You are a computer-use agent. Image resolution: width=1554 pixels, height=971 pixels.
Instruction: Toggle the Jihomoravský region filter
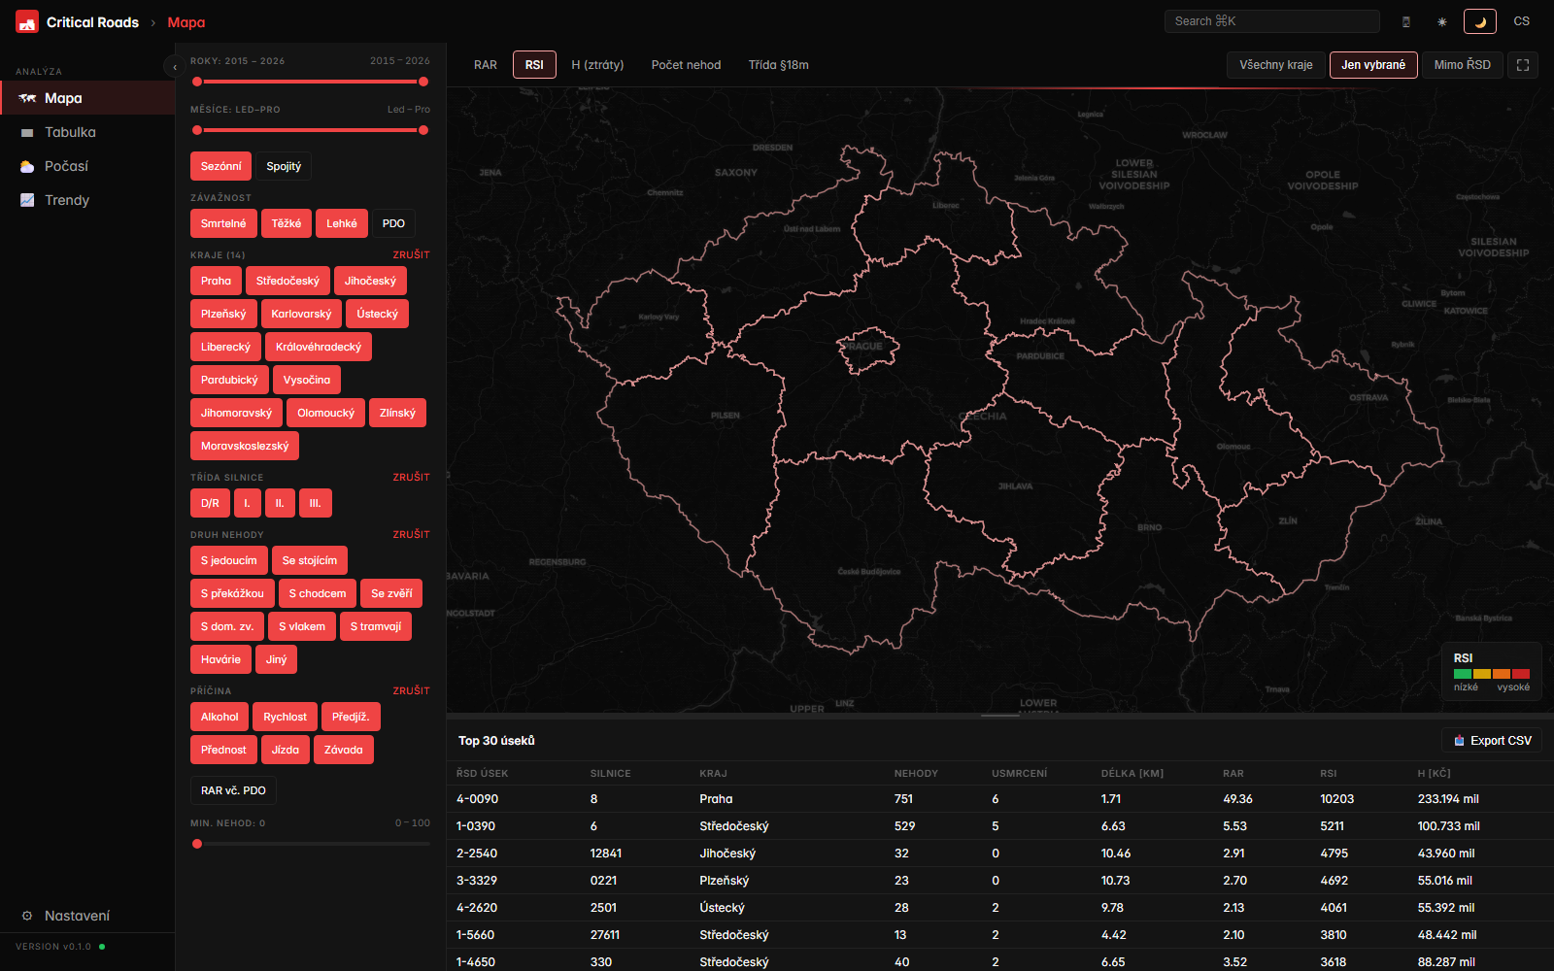coord(236,413)
